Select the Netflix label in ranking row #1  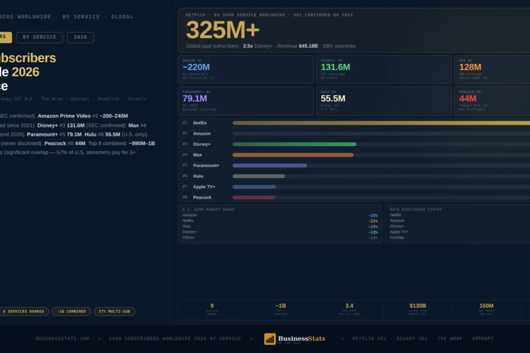click(x=200, y=123)
